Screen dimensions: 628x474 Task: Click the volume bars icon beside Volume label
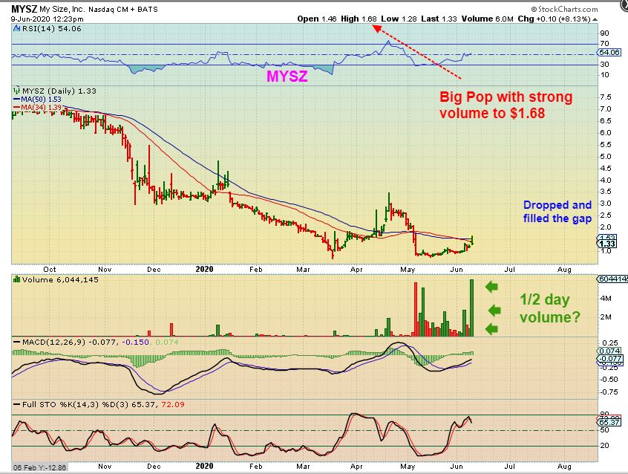pyautogui.click(x=17, y=279)
